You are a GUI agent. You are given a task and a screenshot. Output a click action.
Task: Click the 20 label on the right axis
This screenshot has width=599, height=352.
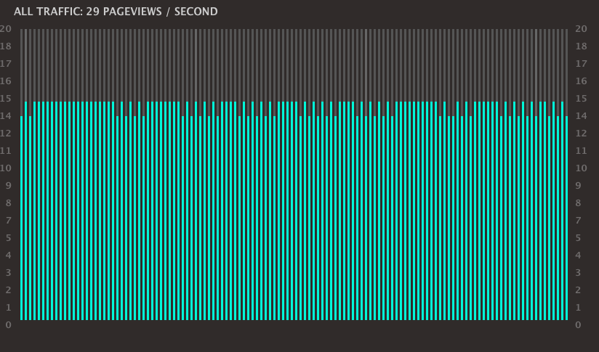581,29
